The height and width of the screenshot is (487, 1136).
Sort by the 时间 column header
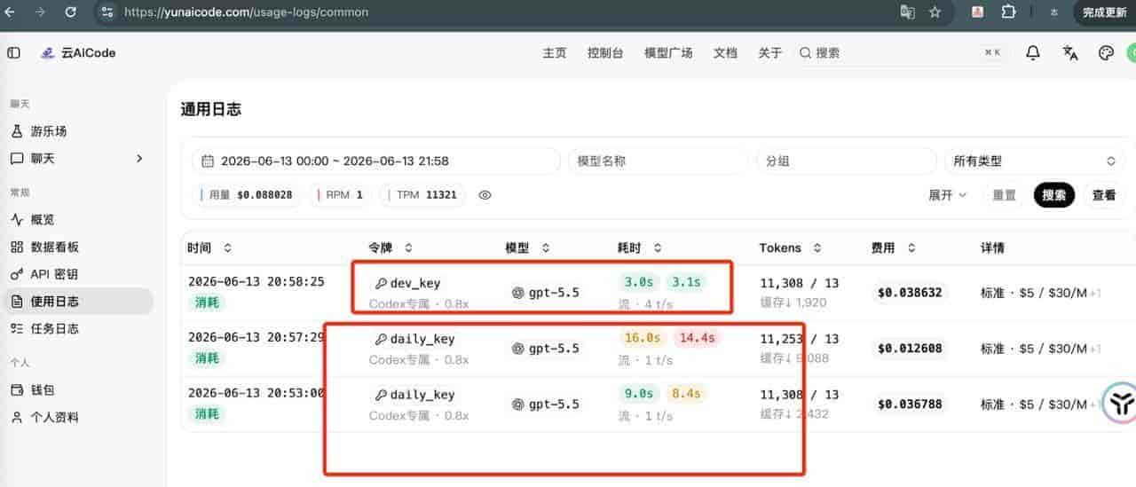(209, 248)
